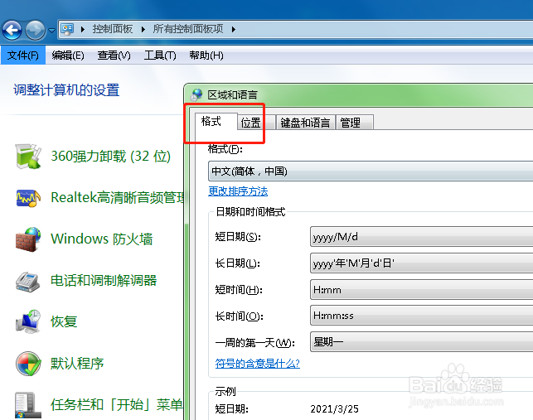Click the Control Panel icon in address bar
Image resolution: width=533 pixels, height=420 pixels.
tap(67, 29)
